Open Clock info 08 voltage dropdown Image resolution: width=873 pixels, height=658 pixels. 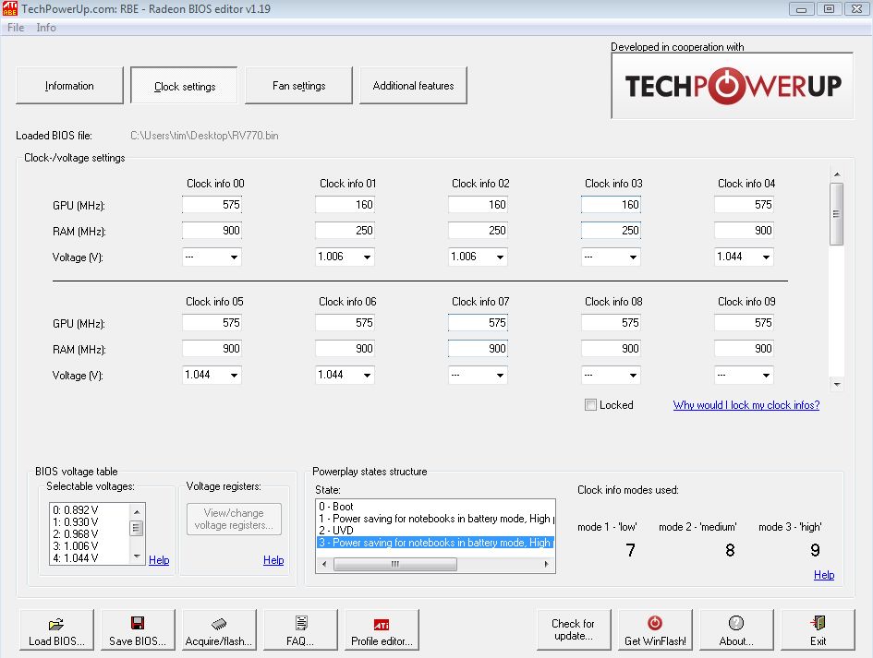[x=633, y=376]
